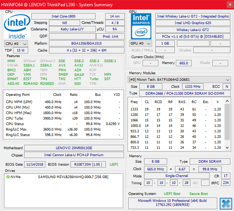234x211 pixels.
Task: Expand the Micron memory module dropdown
Action: (179, 80)
